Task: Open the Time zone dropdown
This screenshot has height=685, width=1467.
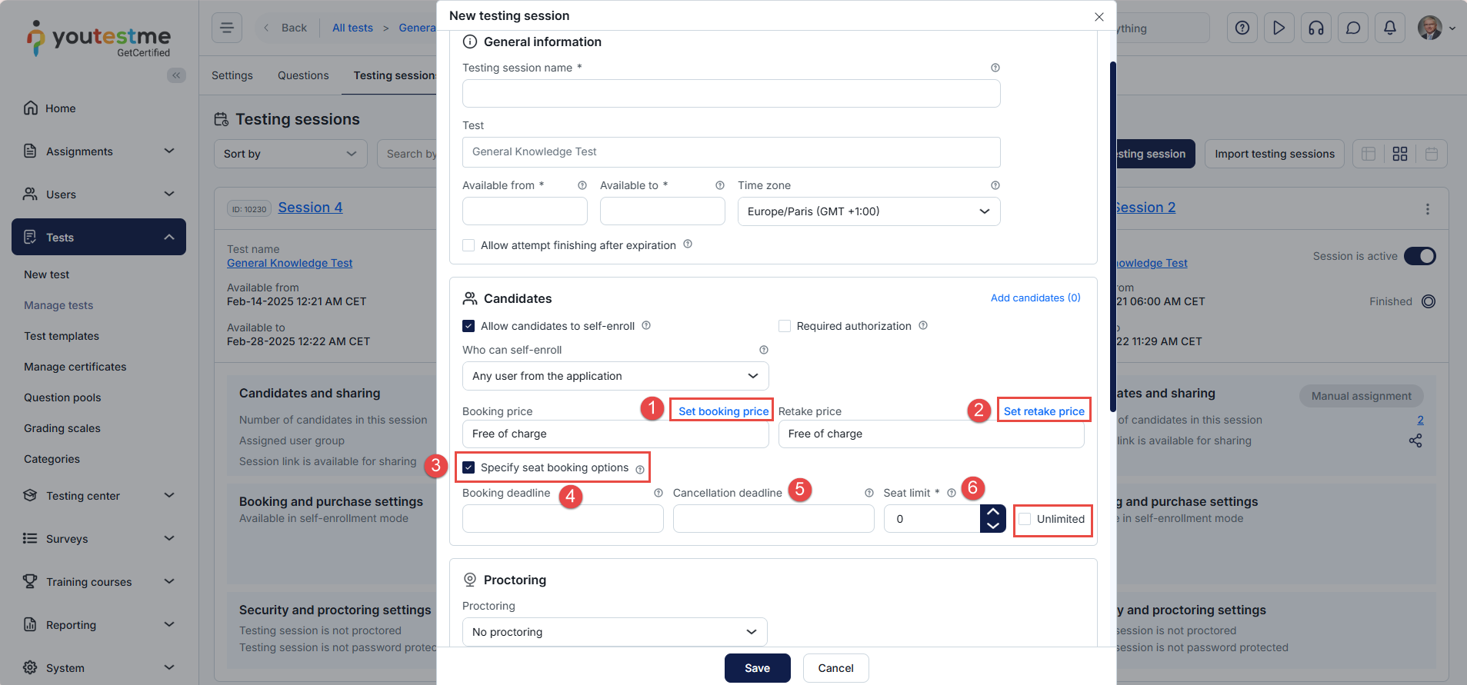Action: click(869, 211)
